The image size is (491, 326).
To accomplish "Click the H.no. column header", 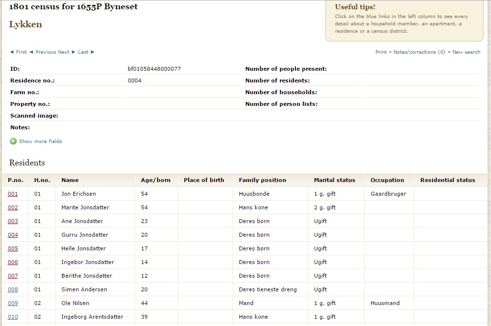I will point(42,180).
